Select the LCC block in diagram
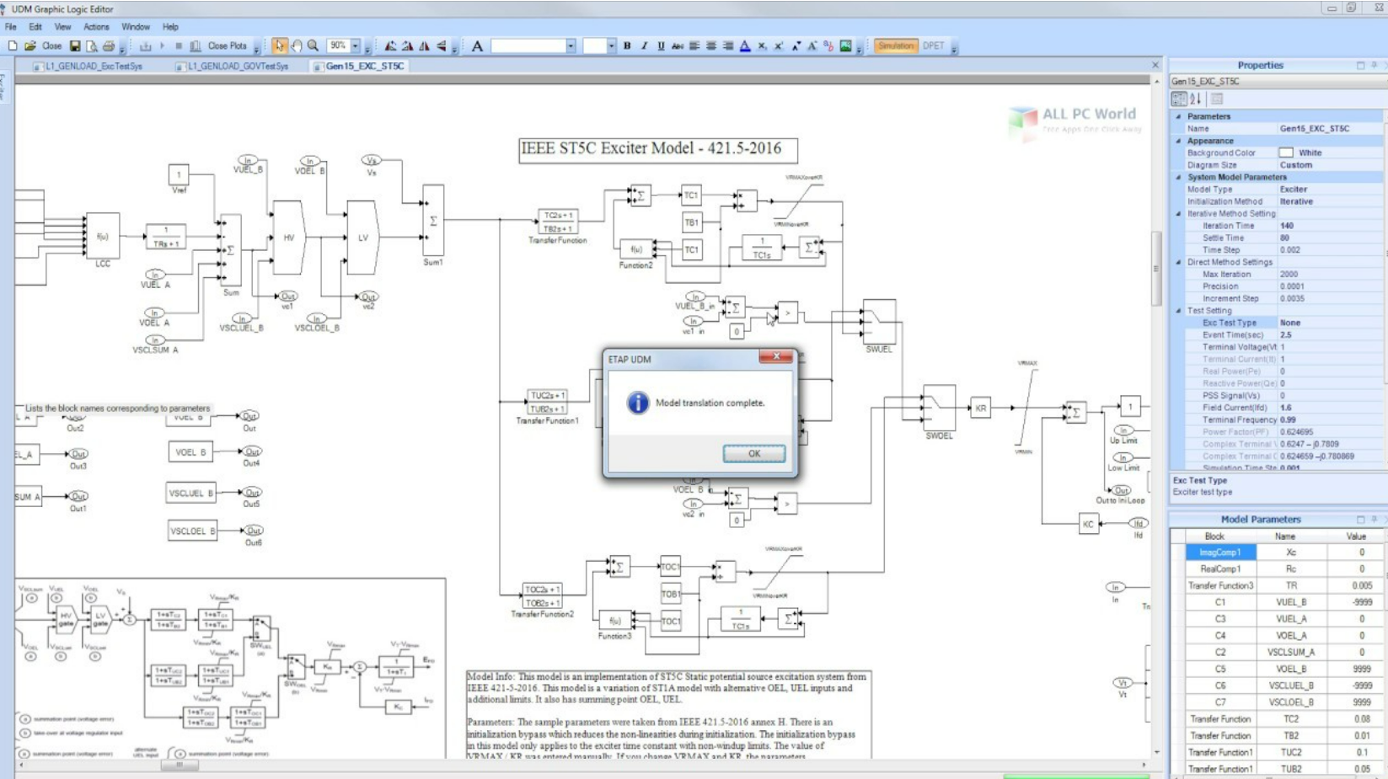The width and height of the screenshot is (1388, 779). click(103, 237)
